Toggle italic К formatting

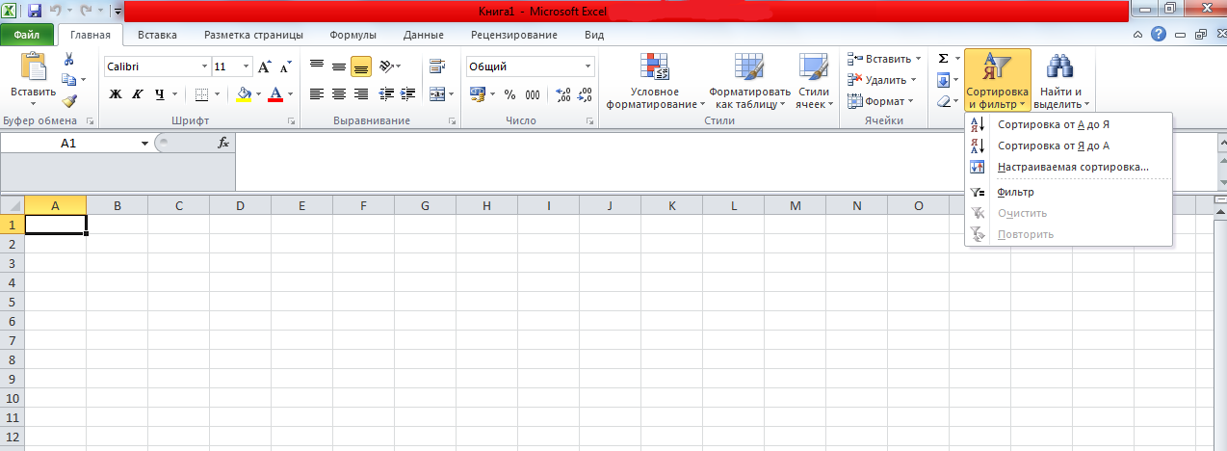coord(137,94)
